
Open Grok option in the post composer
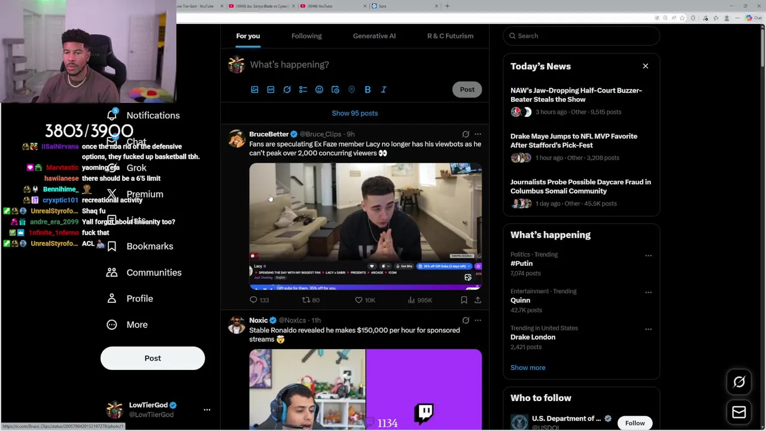pos(287,90)
